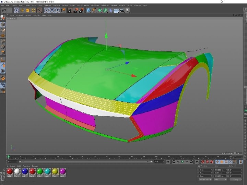This screenshot has height=185, width=247.
Task: Toggle the Y axis lock
Action: (52, 10)
